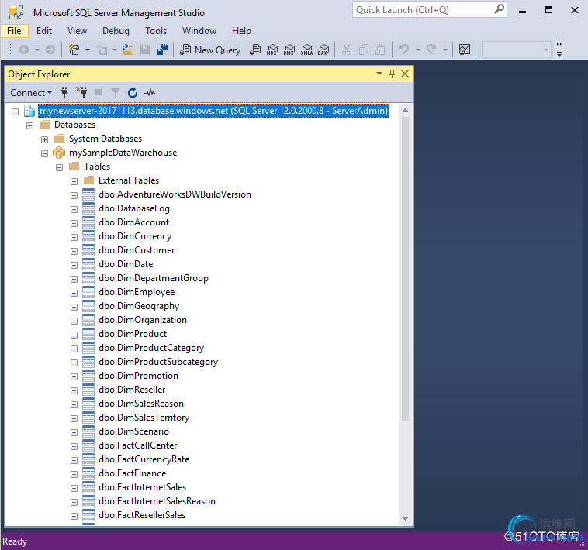
Task: Click in the Quick Launch search box
Action: (x=430, y=10)
